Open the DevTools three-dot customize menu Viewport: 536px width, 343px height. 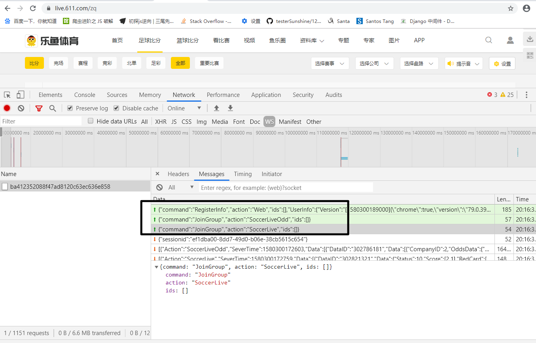[x=527, y=95]
